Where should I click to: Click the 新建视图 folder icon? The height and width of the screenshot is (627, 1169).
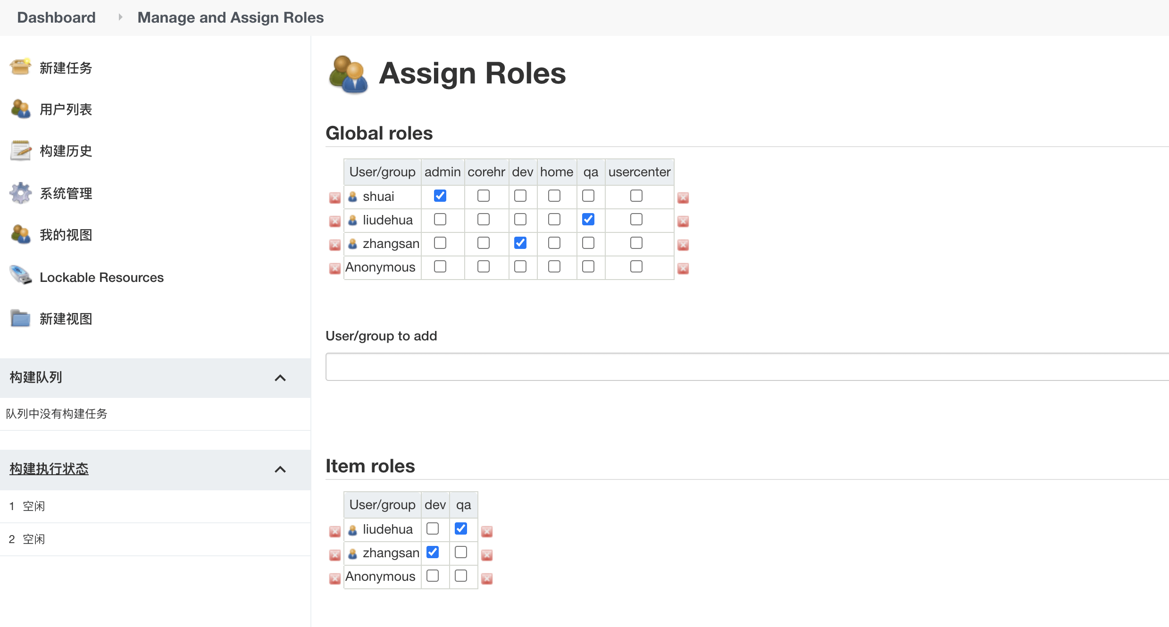click(x=20, y=318)
